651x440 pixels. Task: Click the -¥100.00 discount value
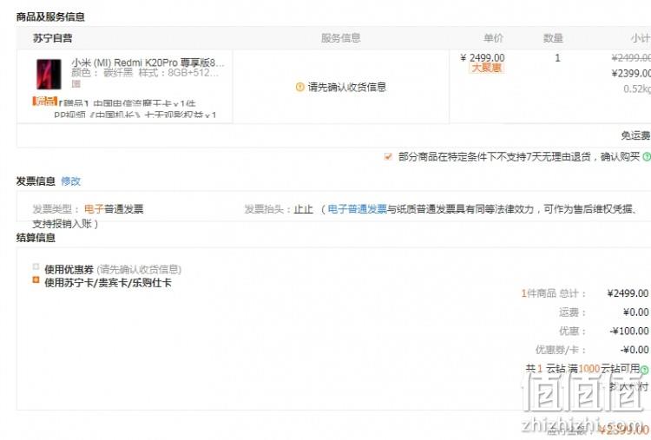click(x=629, y=331)
